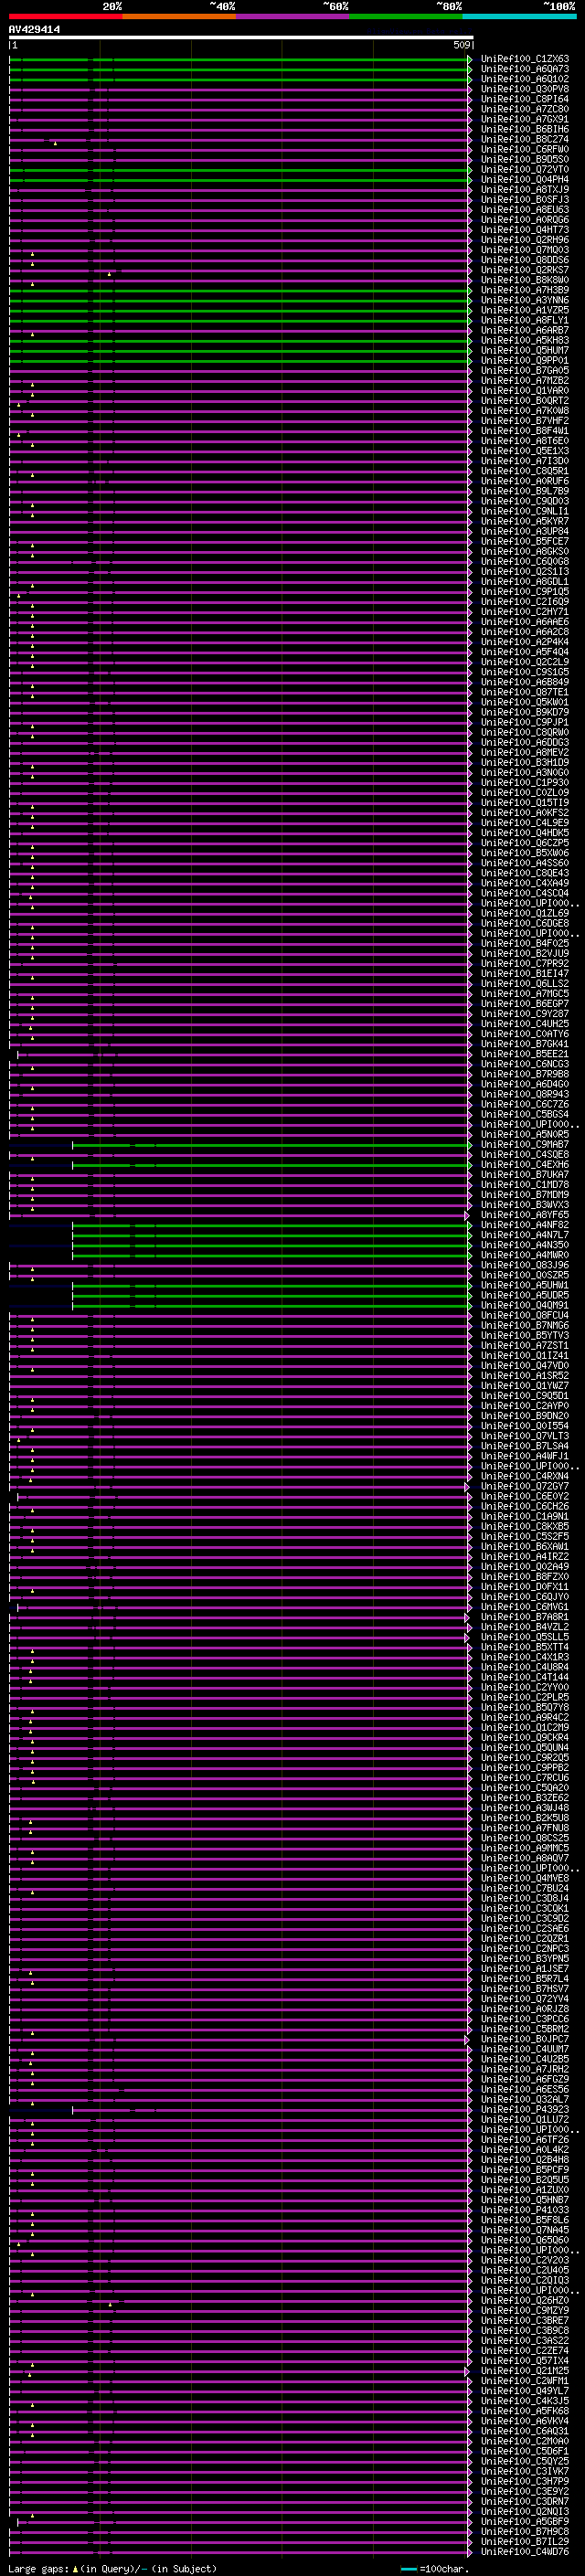Select hit label UniRef100_Q4QM91
The height and width of the screenshot is (2576, 585).
click(x=525, y=1305)
